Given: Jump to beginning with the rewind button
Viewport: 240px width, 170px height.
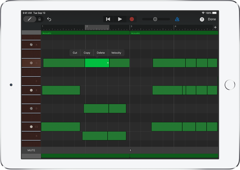Looking at the screenshot, I should 108,19.
